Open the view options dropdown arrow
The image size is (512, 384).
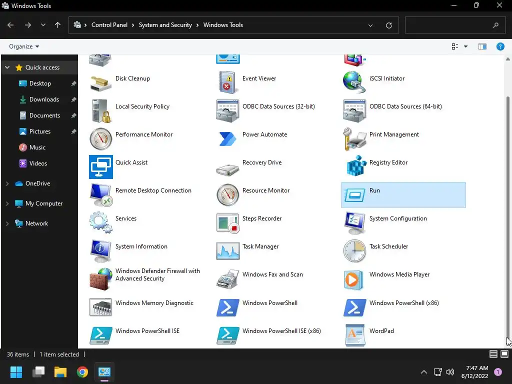(x=465, y=46)
